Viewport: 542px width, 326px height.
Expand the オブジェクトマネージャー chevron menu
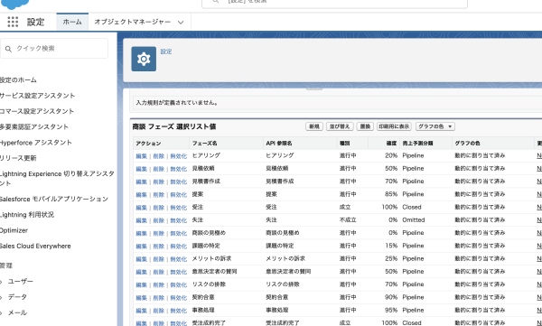(x=181, y=23)
